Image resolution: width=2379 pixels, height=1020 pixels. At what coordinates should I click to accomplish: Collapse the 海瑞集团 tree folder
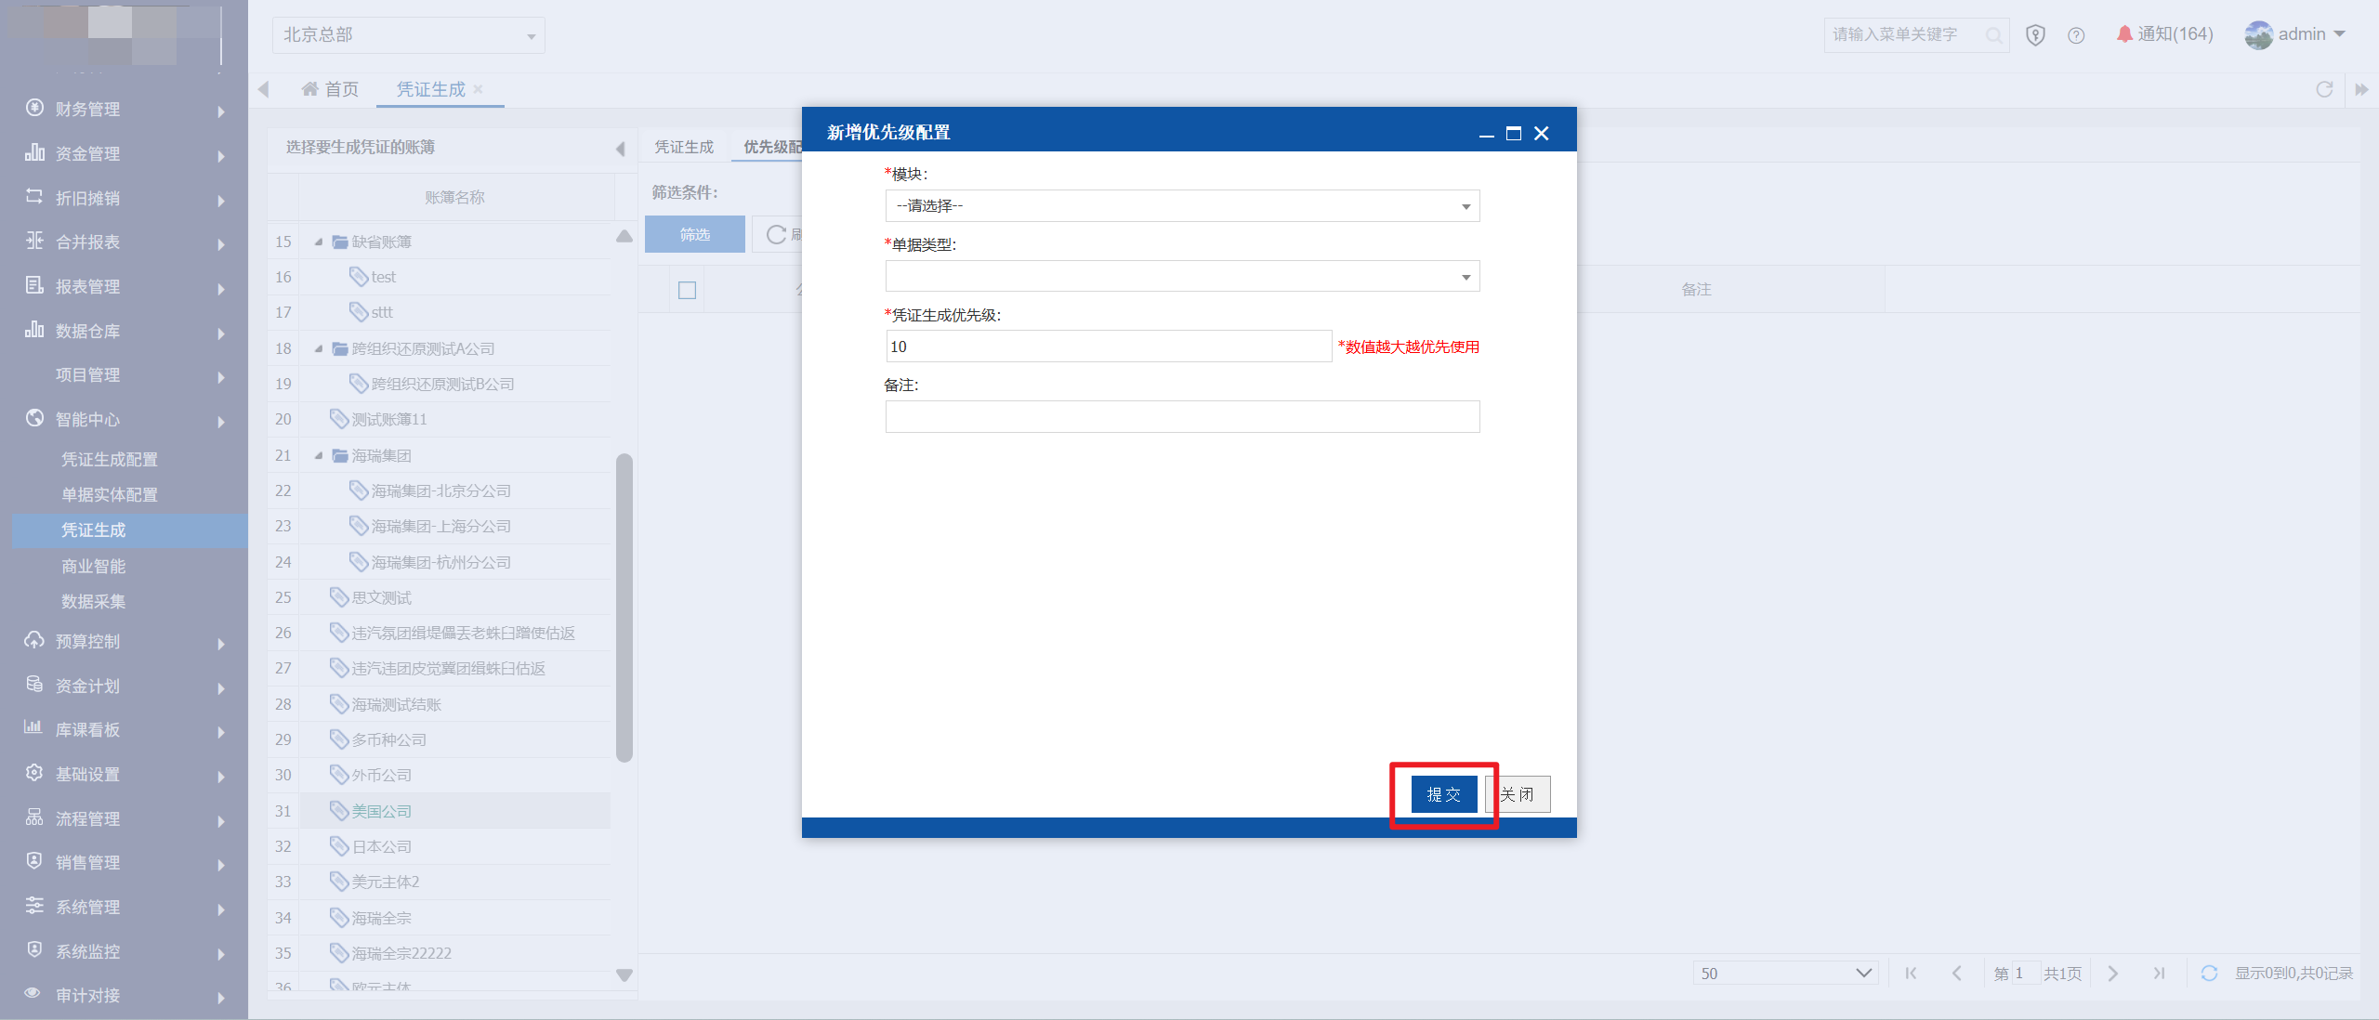[x=319, y=455]
